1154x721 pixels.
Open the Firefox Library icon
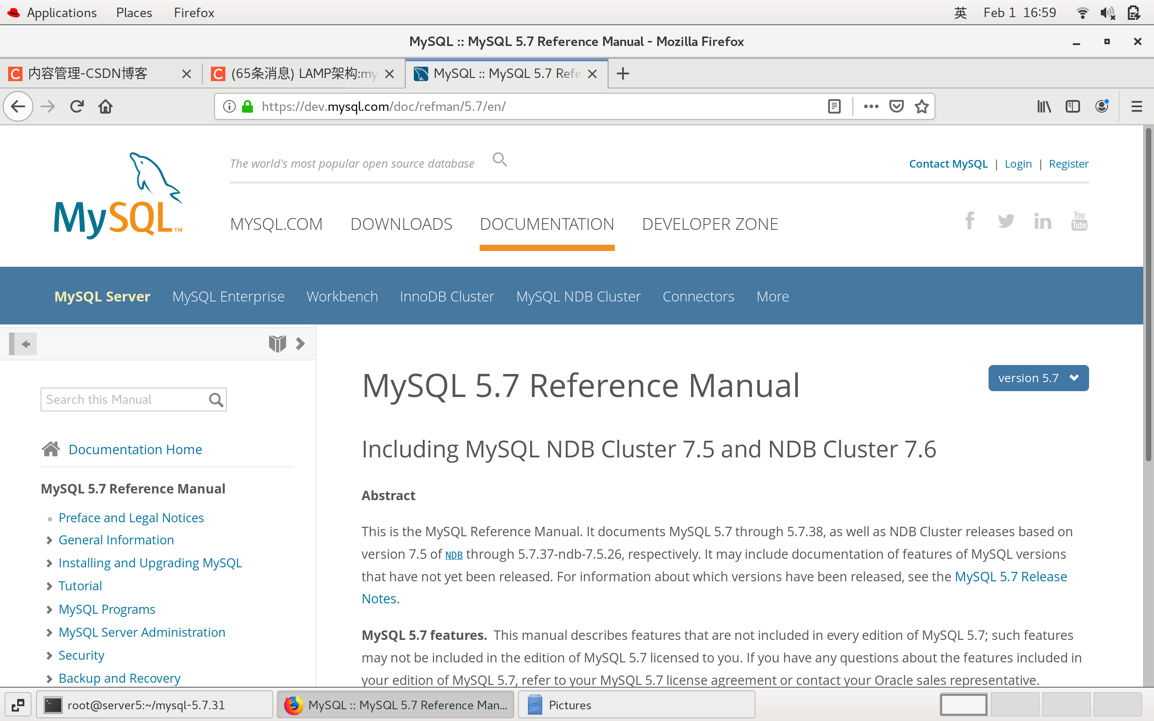click(1044, 106)
